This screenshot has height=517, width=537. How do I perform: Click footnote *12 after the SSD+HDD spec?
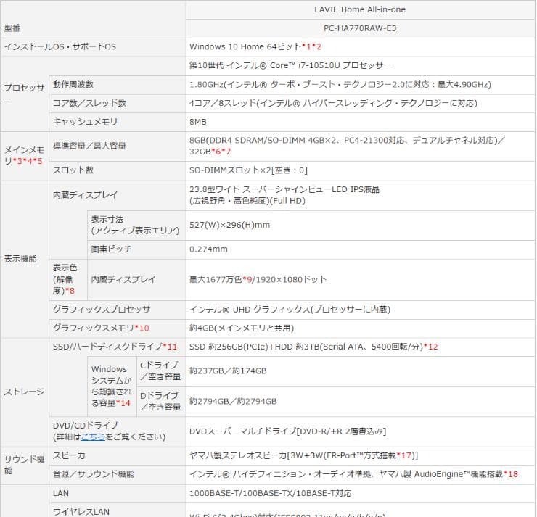click(431, 347)
